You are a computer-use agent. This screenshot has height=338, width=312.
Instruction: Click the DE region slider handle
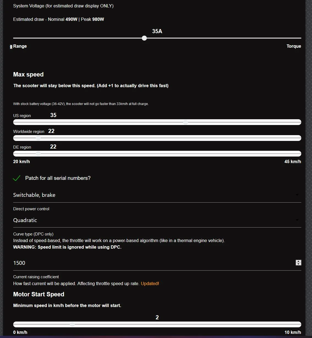click(x=38, y=154)
